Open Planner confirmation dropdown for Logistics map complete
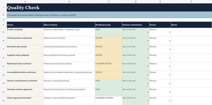 click(148, 58)
